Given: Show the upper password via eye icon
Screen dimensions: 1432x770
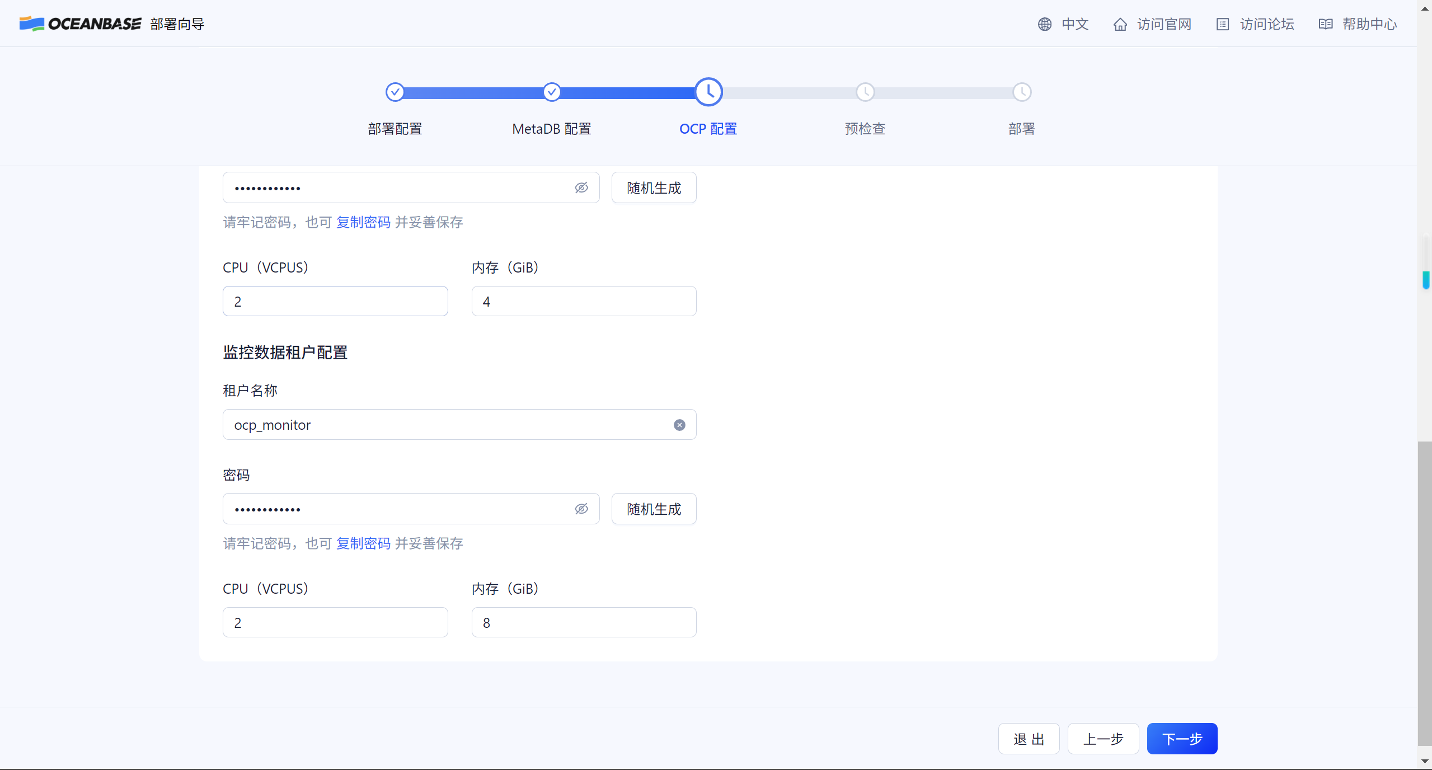Looking at the screenshot, I should [581, 188].
